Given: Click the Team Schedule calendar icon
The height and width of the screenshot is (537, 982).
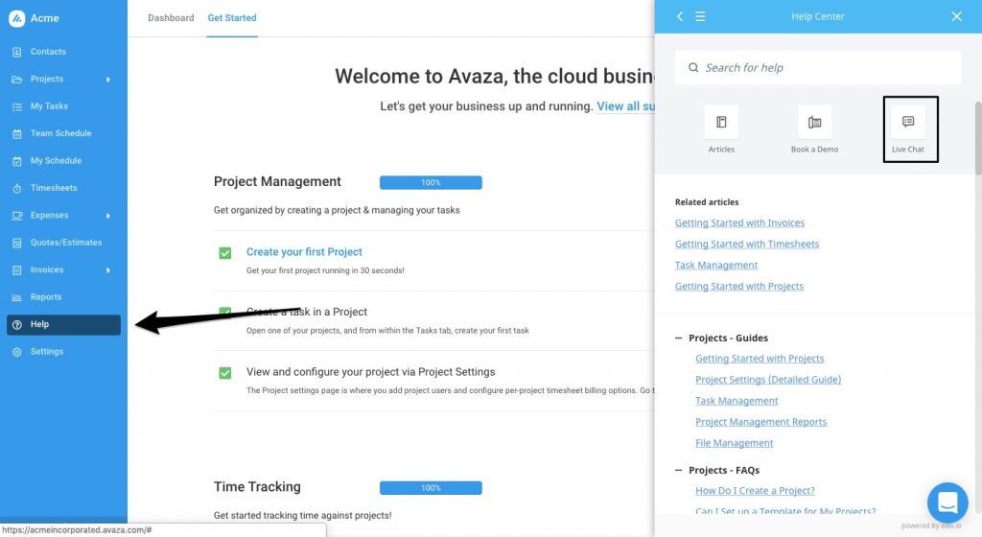Looking at the screenshot, I should [x=17, y=134].
